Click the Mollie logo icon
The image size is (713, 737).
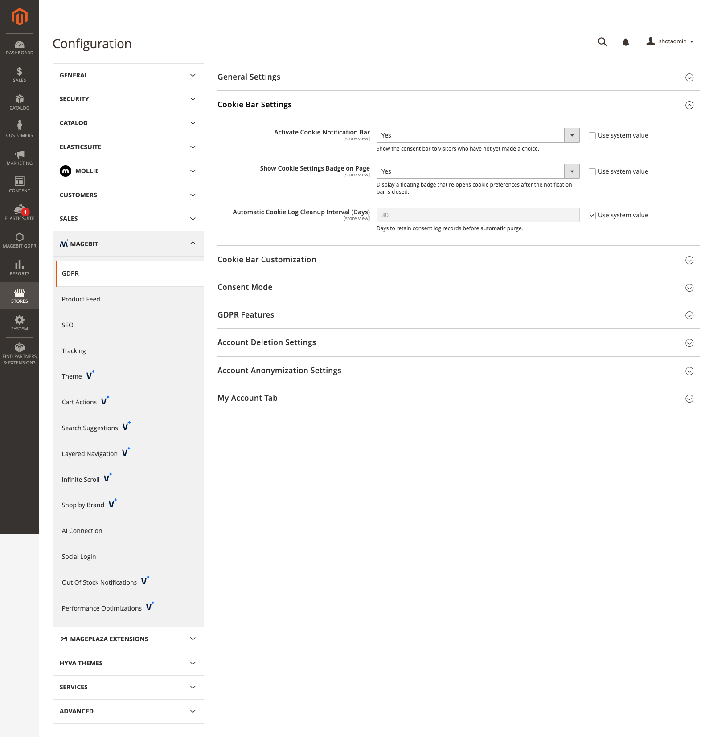coord(66,171)
